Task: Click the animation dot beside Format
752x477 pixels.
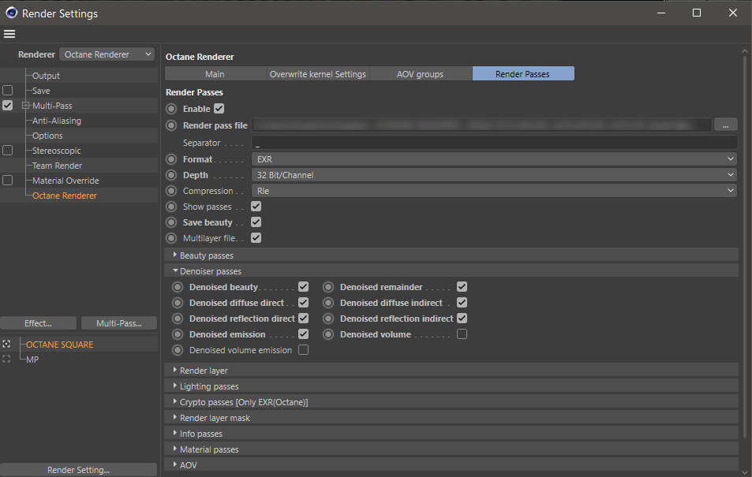Action: pyautogui.click(x=171, y=159)
